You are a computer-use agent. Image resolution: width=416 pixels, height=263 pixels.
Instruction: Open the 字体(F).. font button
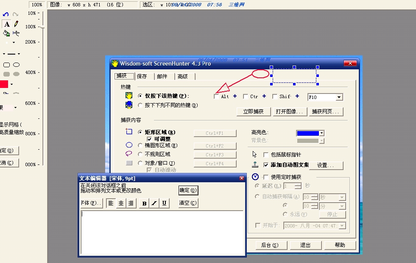[91, 203]
